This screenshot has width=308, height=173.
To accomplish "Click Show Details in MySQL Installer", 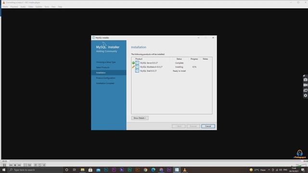I will [140, 118].
